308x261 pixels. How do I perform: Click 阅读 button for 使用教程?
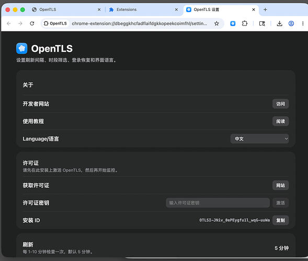point(280,121)
